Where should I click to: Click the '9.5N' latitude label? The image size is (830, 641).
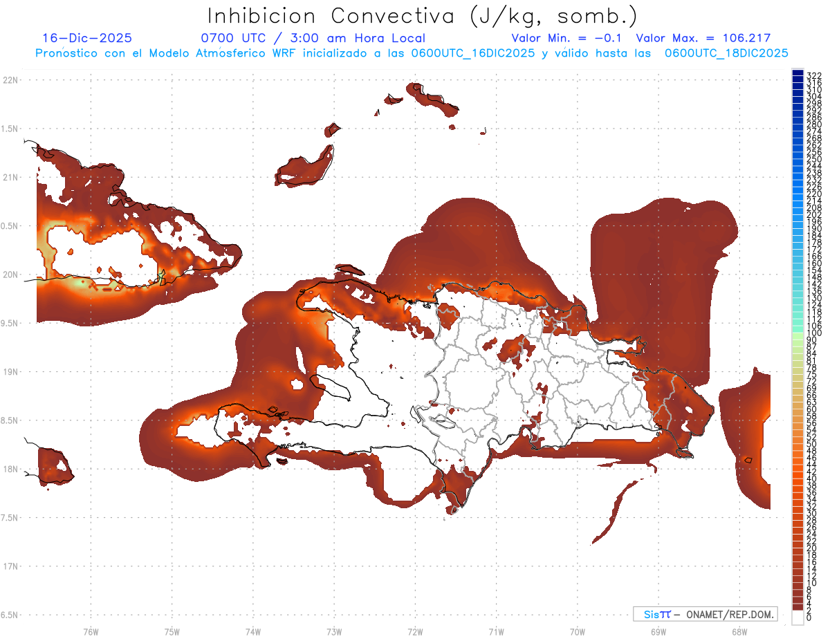(10, 323)
